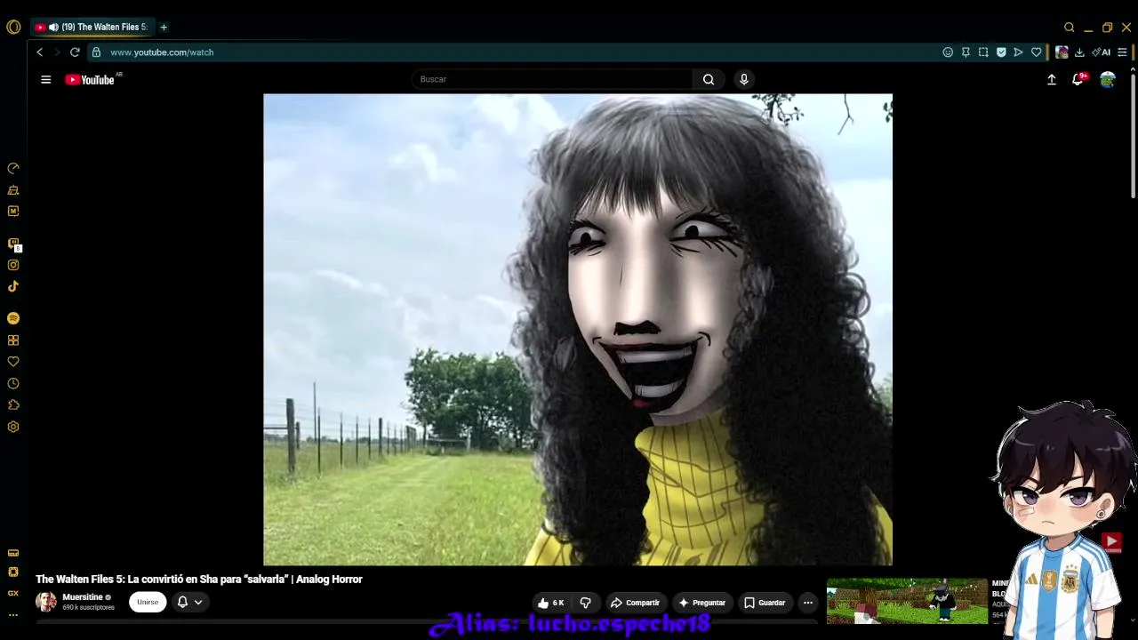Click the video title The Walten Files 5
This screenshot has height=640, width=1138.
[199, 580]
